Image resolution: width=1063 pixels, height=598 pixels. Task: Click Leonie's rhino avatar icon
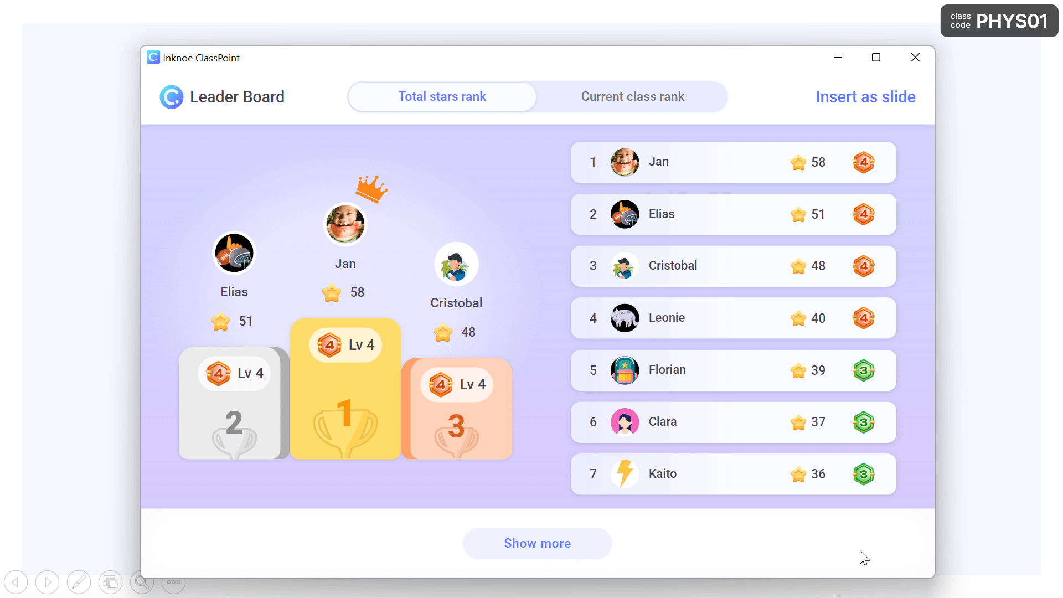point(623,317)
